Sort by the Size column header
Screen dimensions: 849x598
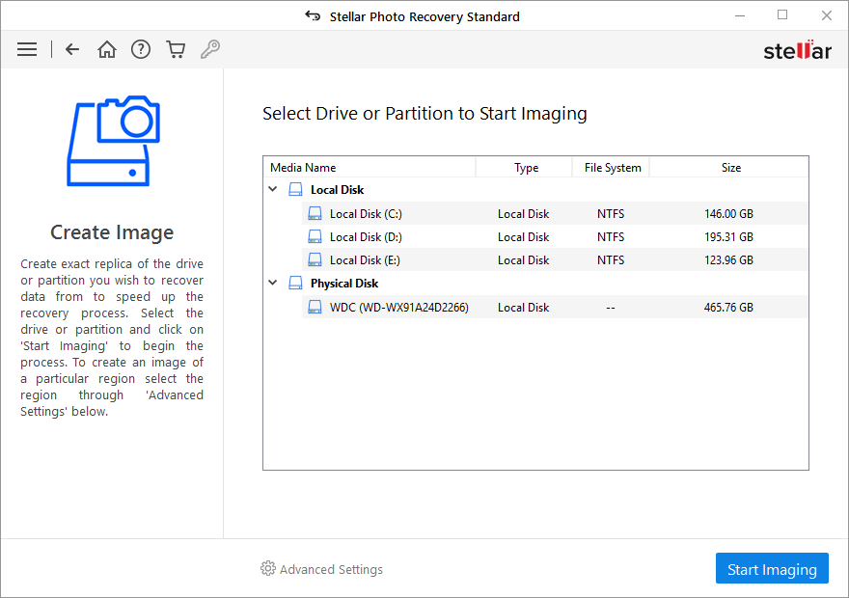730,168
